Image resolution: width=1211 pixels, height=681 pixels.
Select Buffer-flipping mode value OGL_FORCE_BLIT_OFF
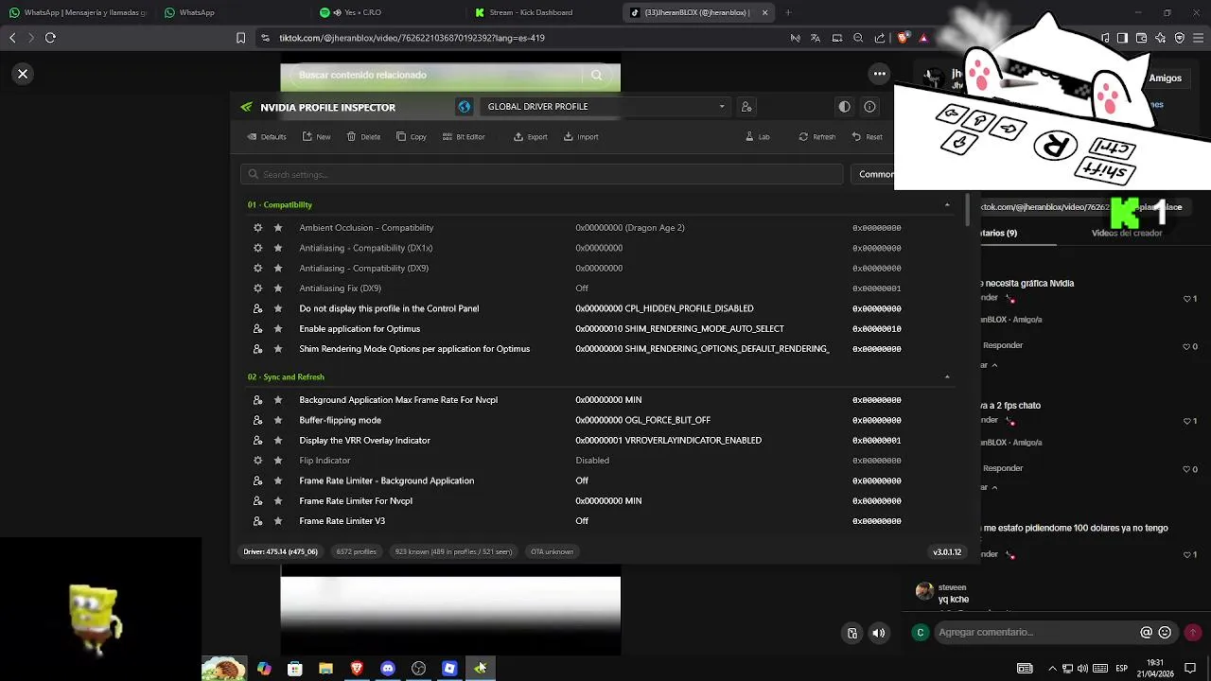click(642, 420)
